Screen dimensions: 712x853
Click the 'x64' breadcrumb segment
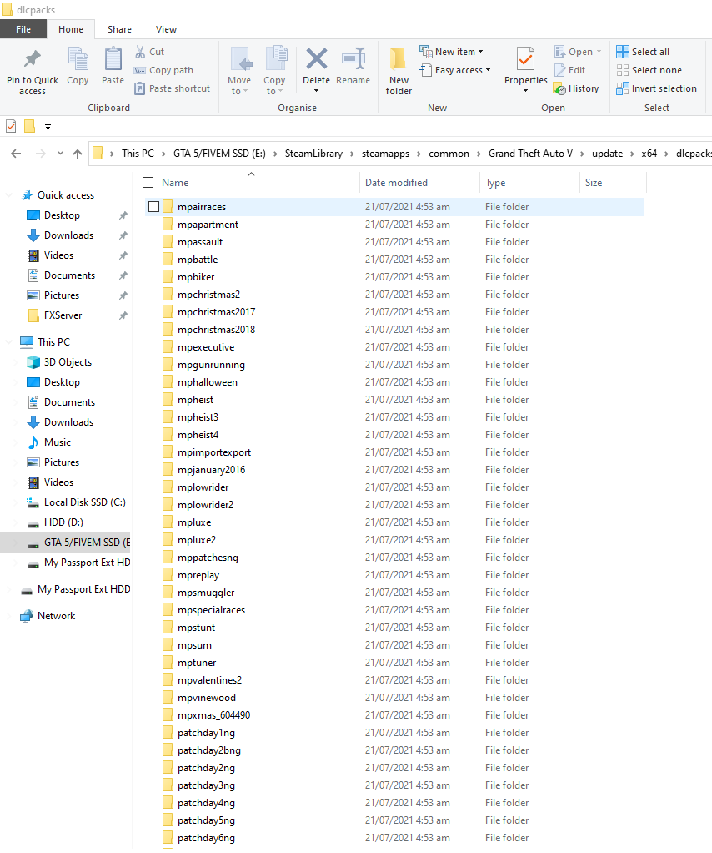click(x=649, y=154)
